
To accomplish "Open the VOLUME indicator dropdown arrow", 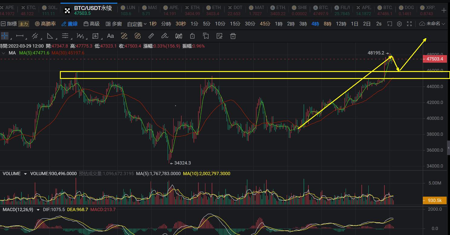I will click(25, 174).
